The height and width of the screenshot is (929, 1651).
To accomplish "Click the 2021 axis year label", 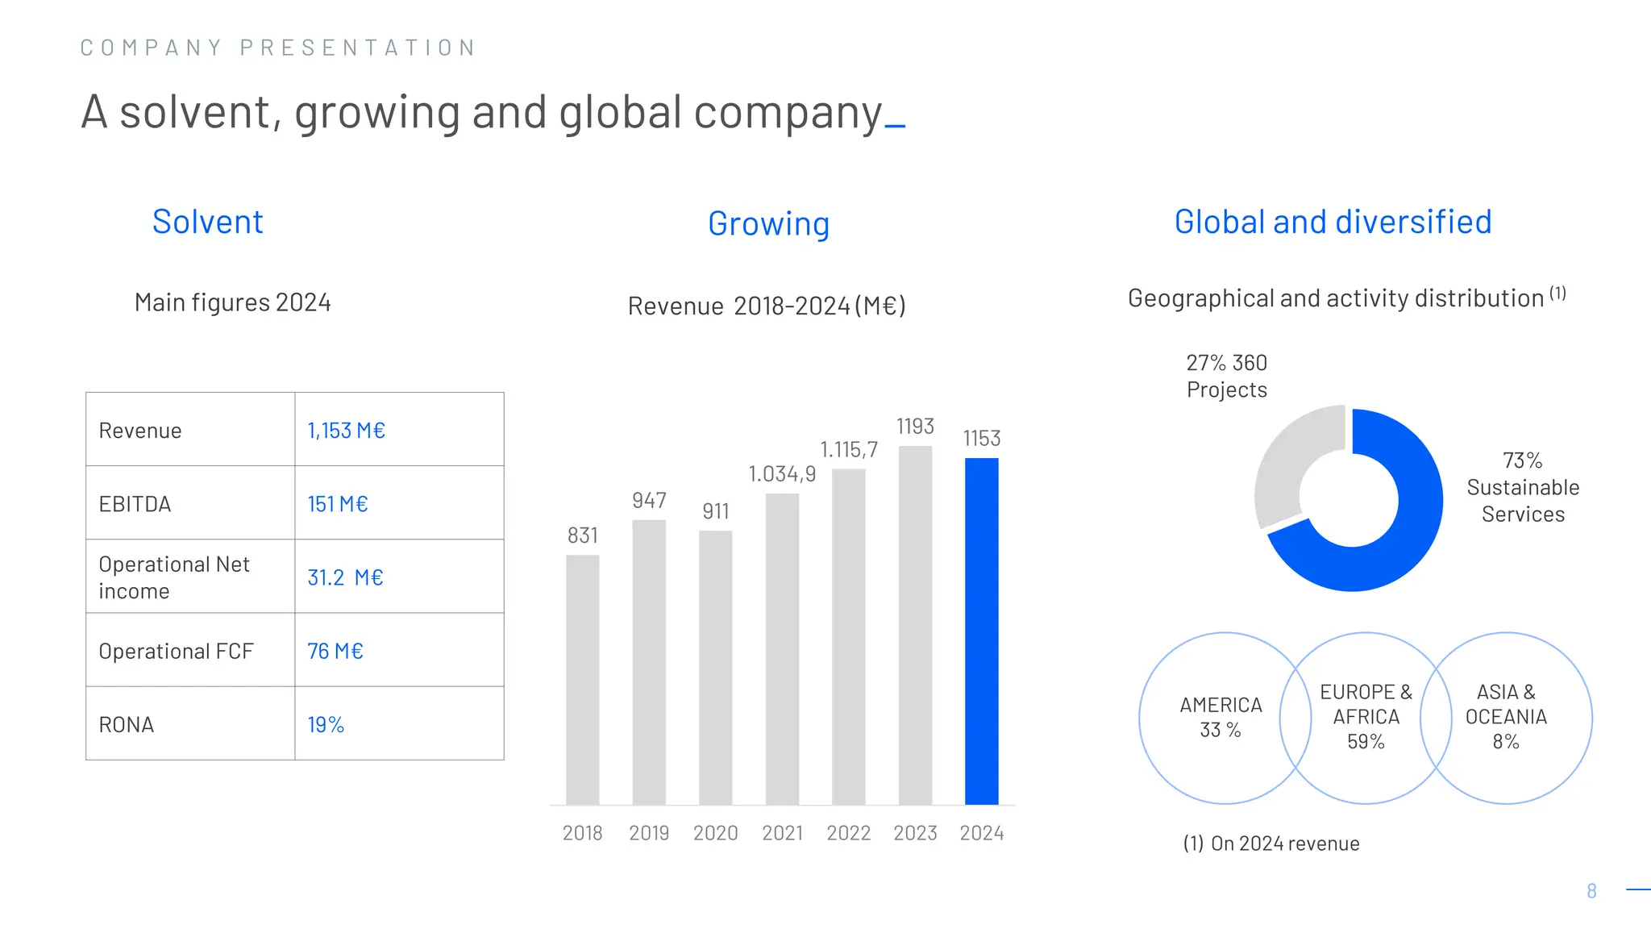I will pyautogui.click(x=782, y=833).
